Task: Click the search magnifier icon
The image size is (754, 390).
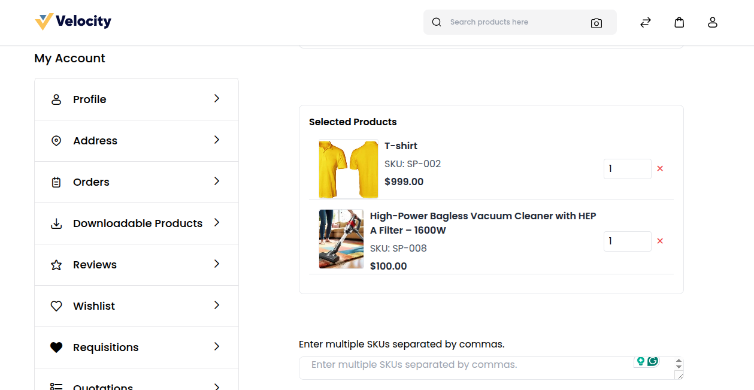Action: [x=437, y=22]
